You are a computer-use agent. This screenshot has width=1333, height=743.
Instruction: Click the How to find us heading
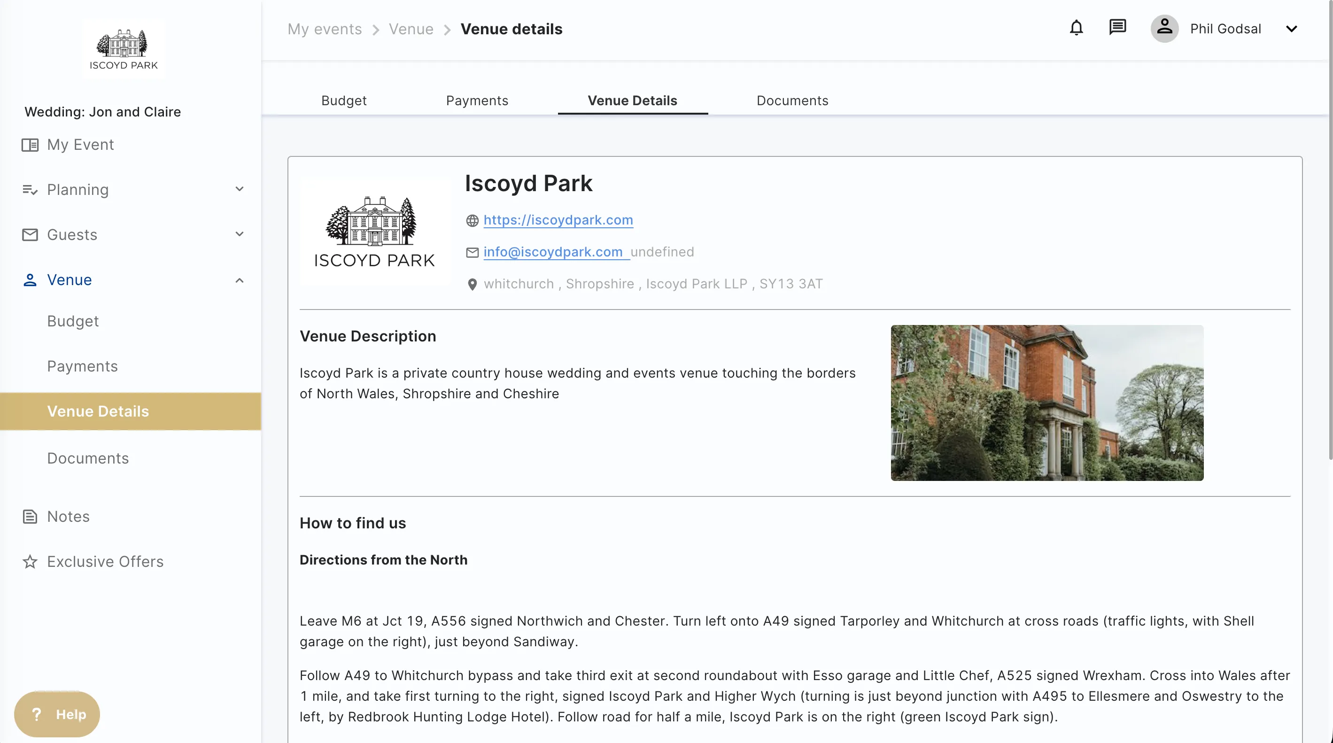pos(353,523)
